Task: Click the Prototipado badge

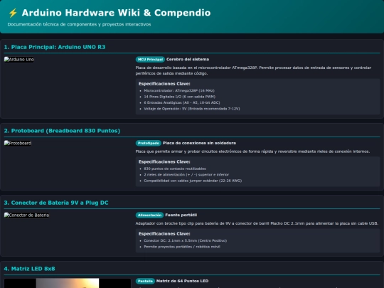Action: pyautogui.click(x=149, y=143)
